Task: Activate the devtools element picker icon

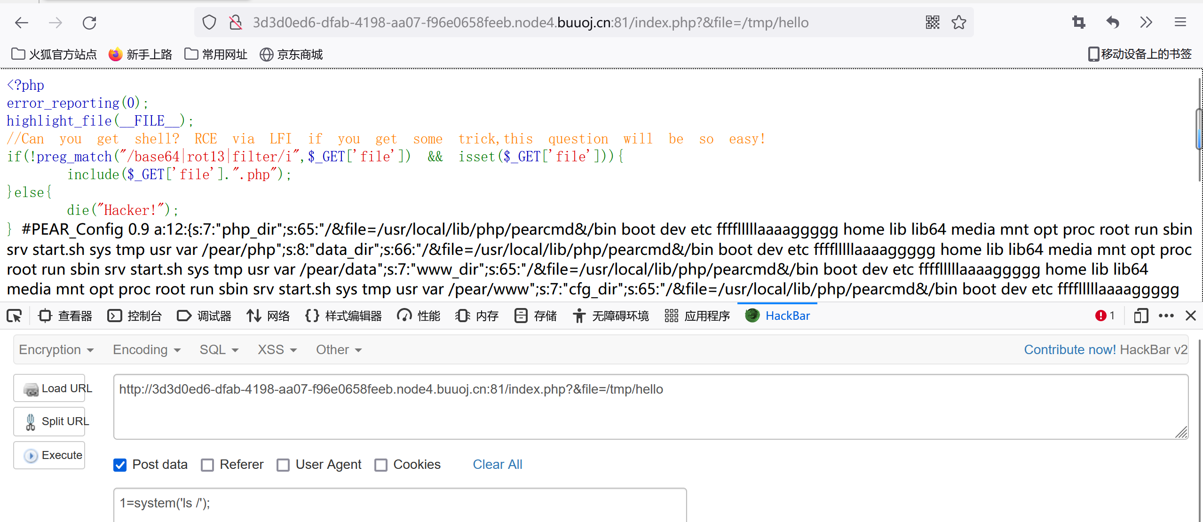Action: point(14,316)
